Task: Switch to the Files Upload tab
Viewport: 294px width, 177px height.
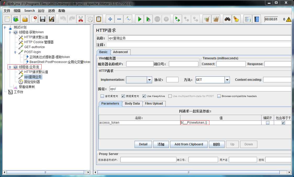Action: (154, 104)
